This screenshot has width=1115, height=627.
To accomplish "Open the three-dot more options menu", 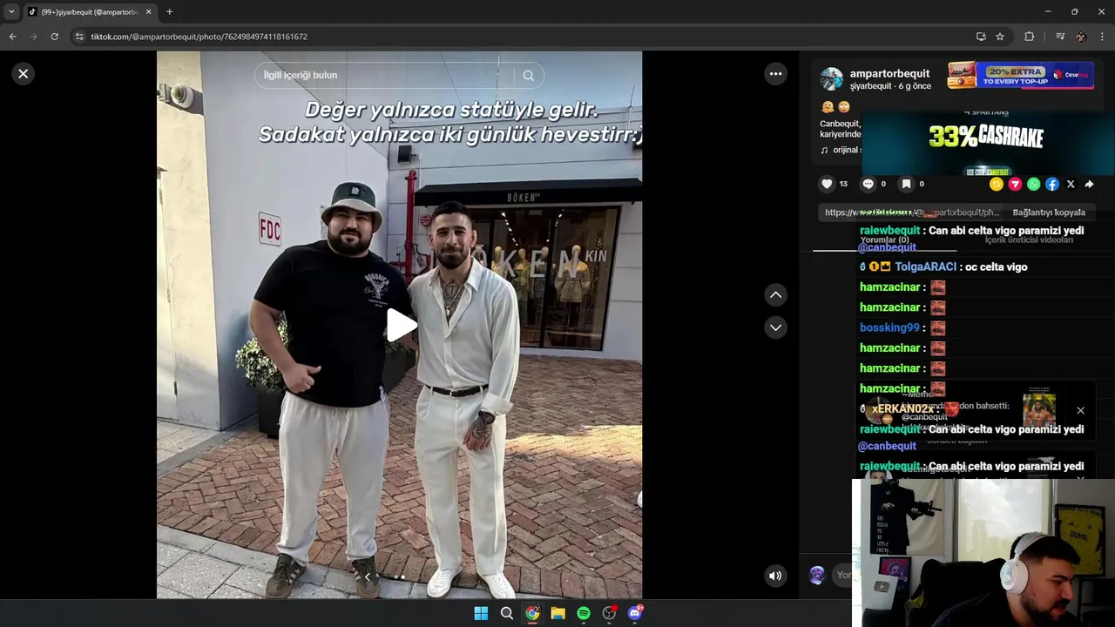I will click(775, 74).
